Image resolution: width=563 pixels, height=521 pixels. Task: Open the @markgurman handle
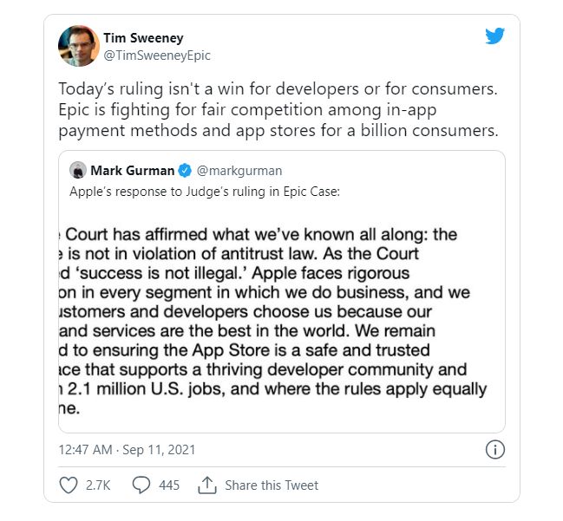coord(239,171)
